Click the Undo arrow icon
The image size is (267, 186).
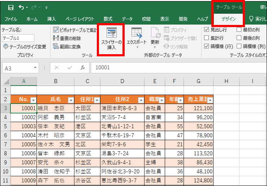click(21, 7)
